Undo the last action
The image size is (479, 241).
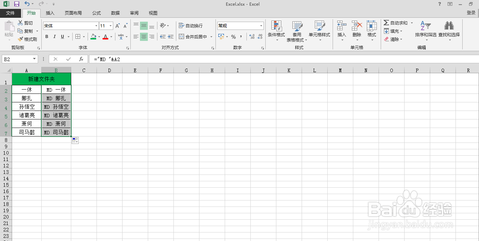[x=27, y=4]
